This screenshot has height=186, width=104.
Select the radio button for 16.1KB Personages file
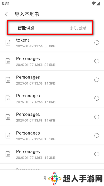[97, 135]
